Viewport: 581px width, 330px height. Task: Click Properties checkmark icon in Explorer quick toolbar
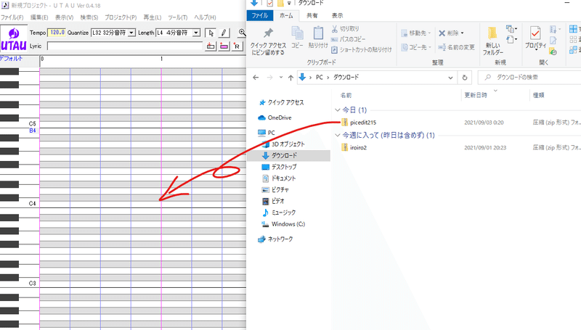269,4
